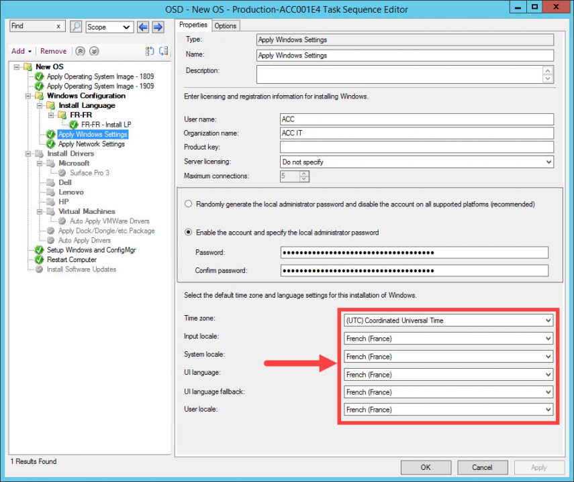The width and height of the screenshot is (574, 482).
Task: Open the Add menu
Action: click(20, 51)
